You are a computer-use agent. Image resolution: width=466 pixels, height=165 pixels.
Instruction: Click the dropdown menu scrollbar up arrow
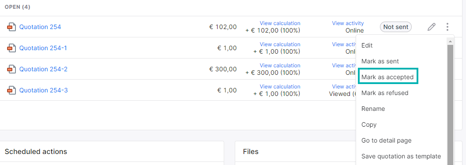click(x=450, y=41)
